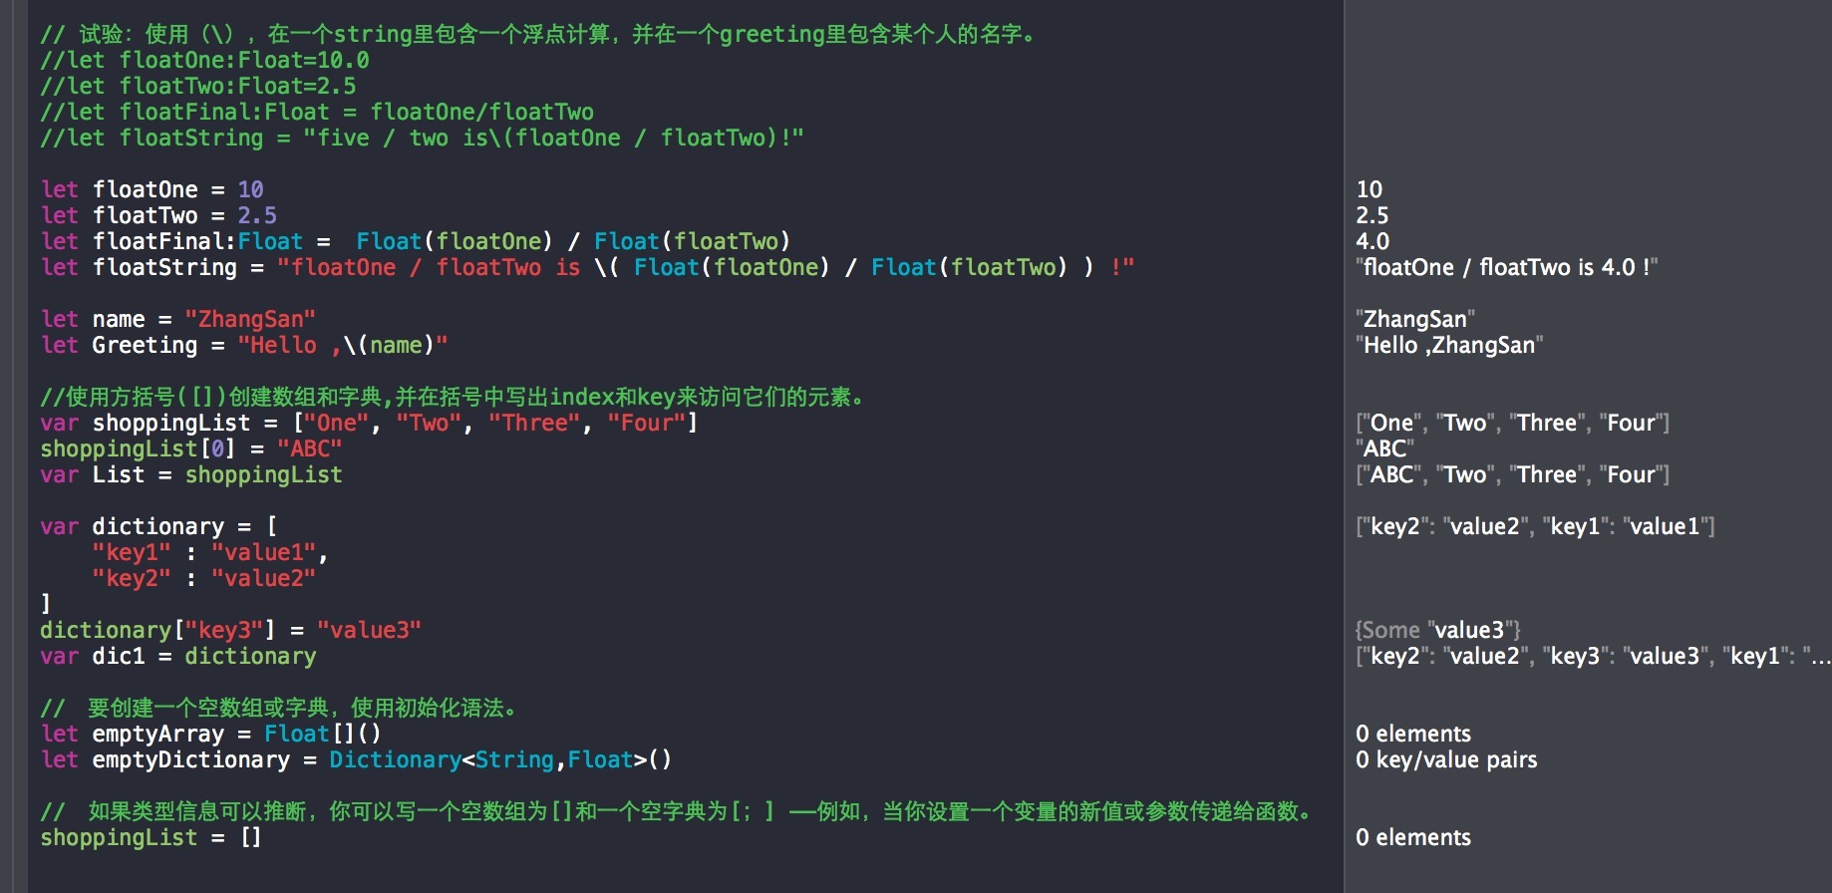
Task: Click the line 'let floatOne = 10'
Action: (152, 189)
